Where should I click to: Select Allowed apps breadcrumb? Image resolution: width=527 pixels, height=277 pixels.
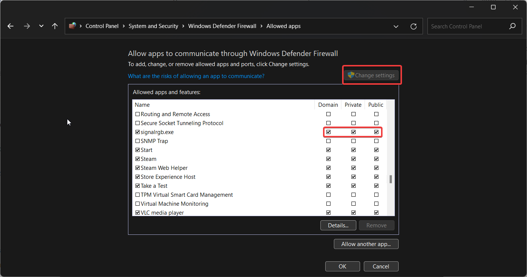click(x=283, y=26)
